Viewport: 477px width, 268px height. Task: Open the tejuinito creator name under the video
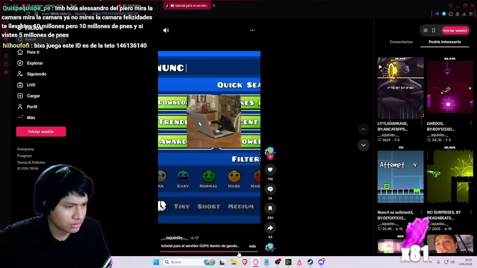click(174, 238)
